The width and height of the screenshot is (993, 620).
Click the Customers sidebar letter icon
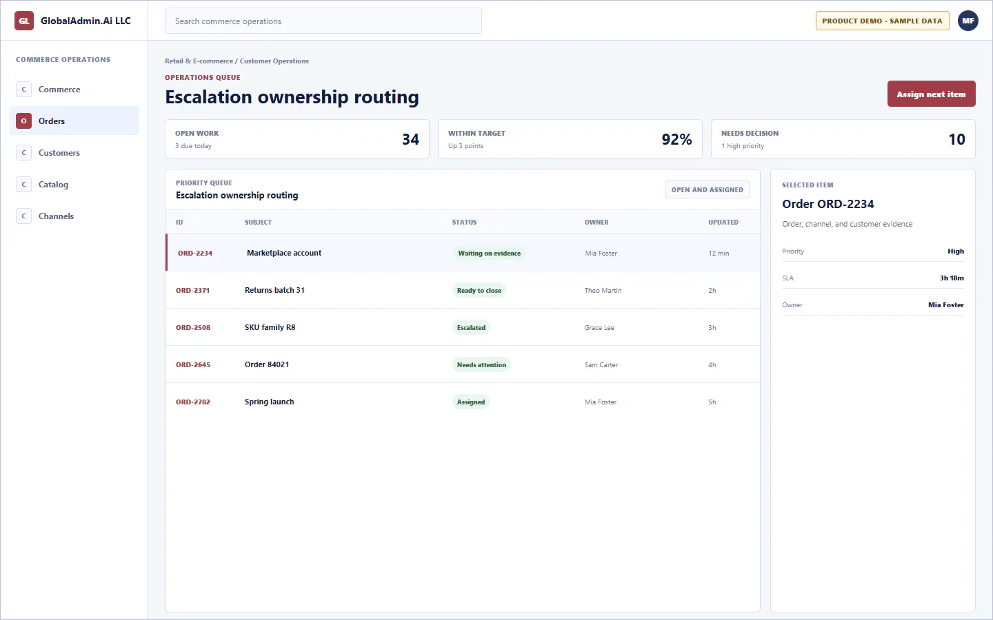(24, 153)
